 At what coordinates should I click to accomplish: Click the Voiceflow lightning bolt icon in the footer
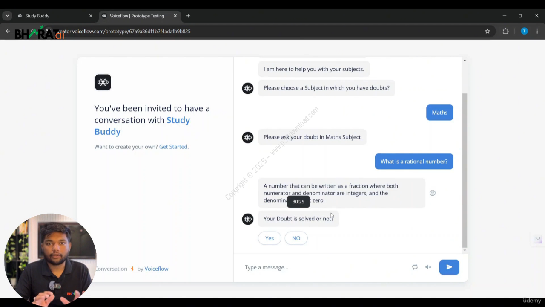[x=132, y=269]
